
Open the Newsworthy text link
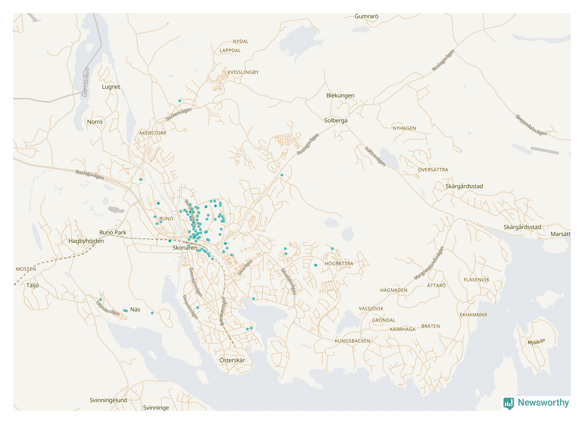(543, 403)
